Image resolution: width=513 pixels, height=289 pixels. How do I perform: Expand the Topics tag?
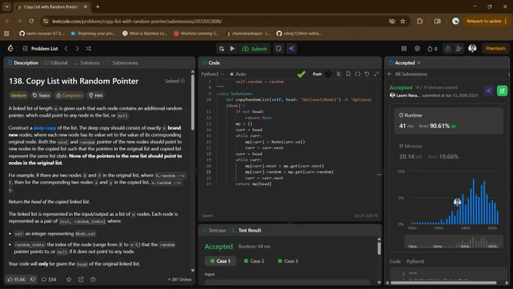[x=41, y=95]
